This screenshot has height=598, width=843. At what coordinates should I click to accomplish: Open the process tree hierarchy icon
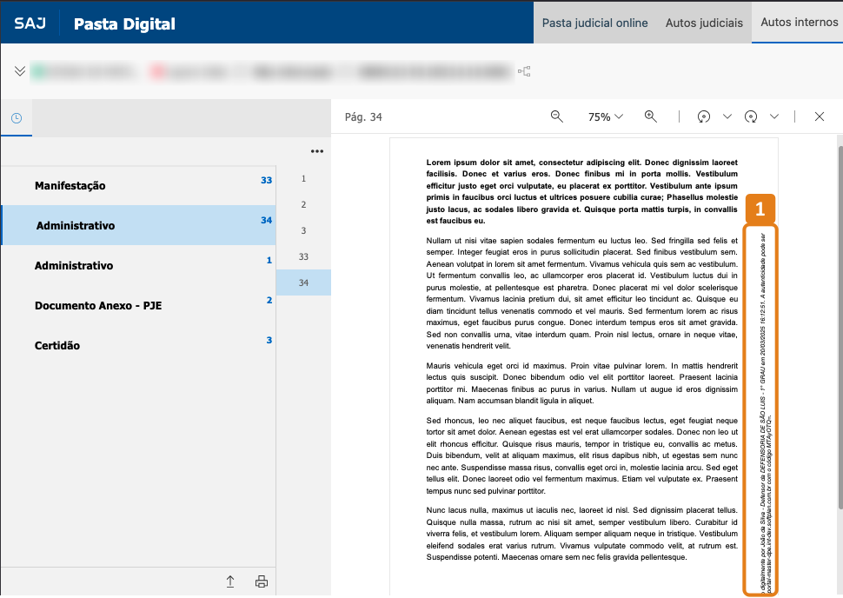point(524,71)
